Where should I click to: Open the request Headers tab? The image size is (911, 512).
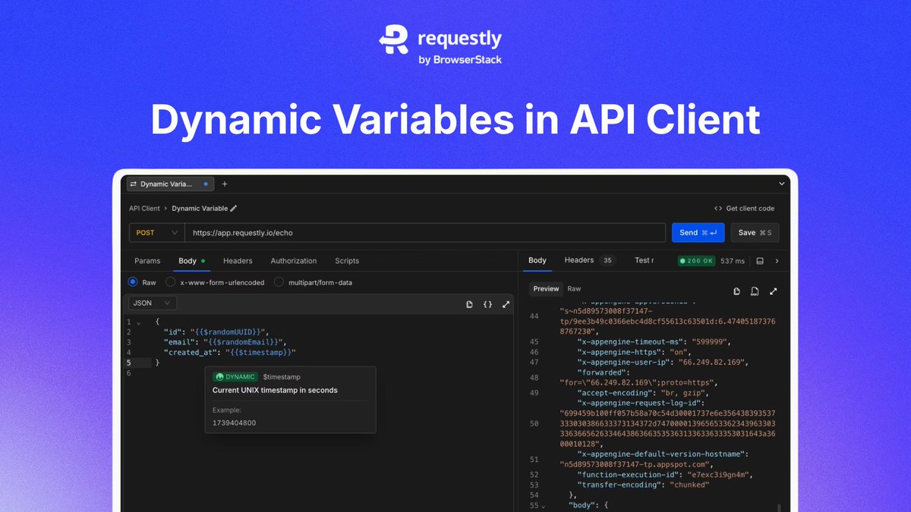point(238,261)
